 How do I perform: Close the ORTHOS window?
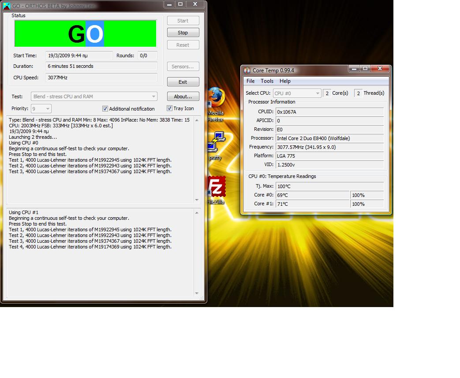195,4
